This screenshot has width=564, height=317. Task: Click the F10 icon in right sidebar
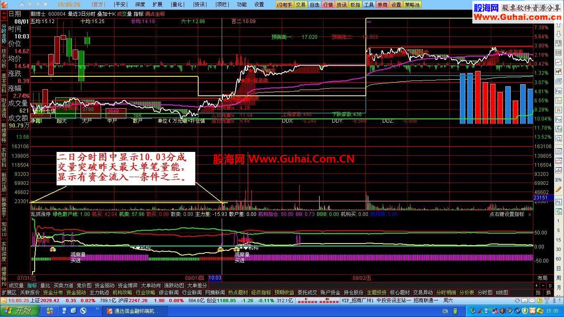point(559,90)
